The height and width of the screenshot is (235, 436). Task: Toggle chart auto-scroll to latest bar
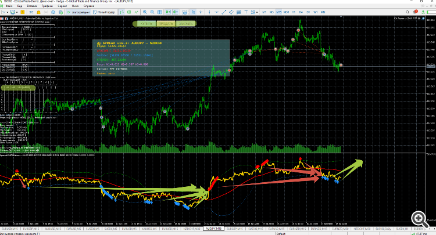tap(168, 12)
